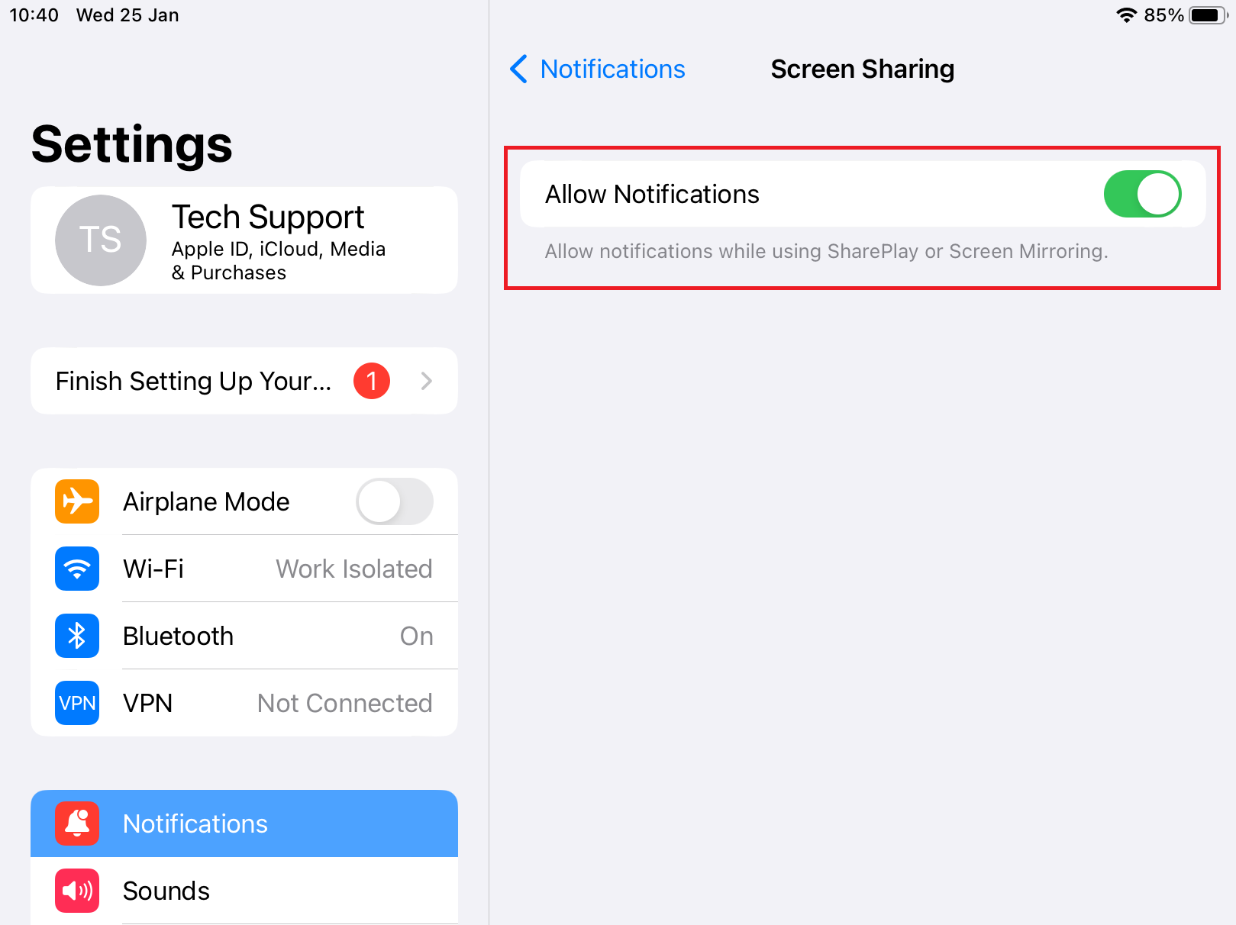This screenshot has height=925, width=1236.
Task: Tap the orange Airplane Mode icon
Action: pyautogui.click(x=77, y=501)
